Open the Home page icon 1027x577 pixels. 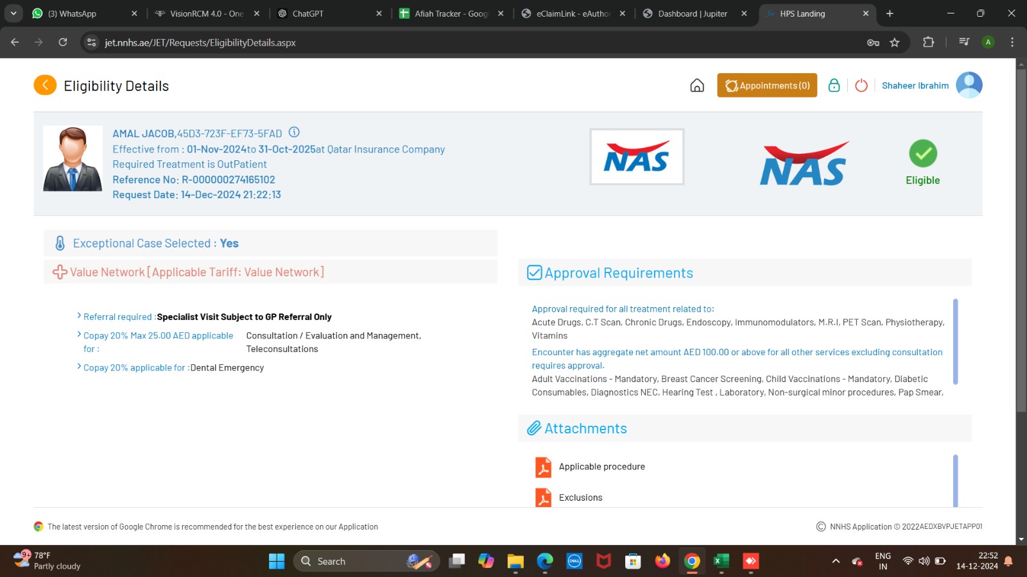[x=697, y=85]
